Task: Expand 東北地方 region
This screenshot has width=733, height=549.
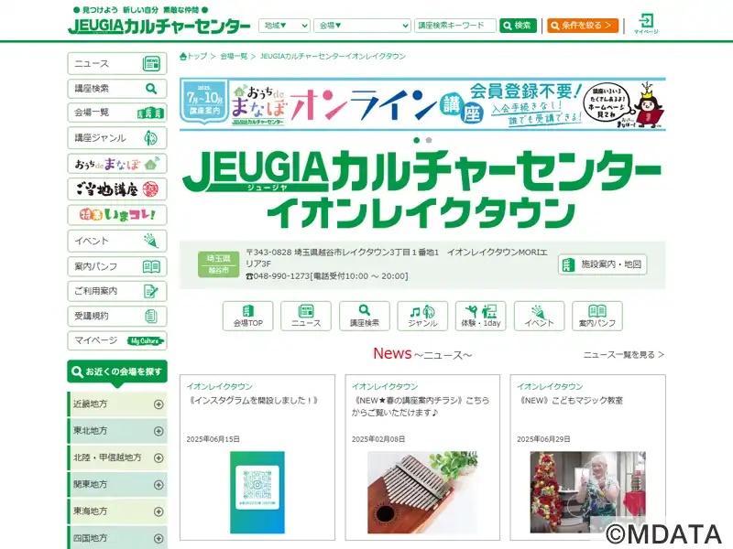Action: coord(117,431)
